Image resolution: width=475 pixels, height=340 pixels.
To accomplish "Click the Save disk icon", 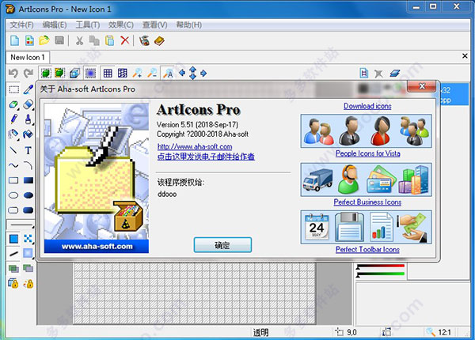I will 59,40.
